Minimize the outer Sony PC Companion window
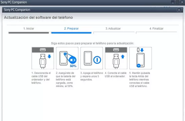The height and width of the screenshot is (121, 185). [173, 2]
